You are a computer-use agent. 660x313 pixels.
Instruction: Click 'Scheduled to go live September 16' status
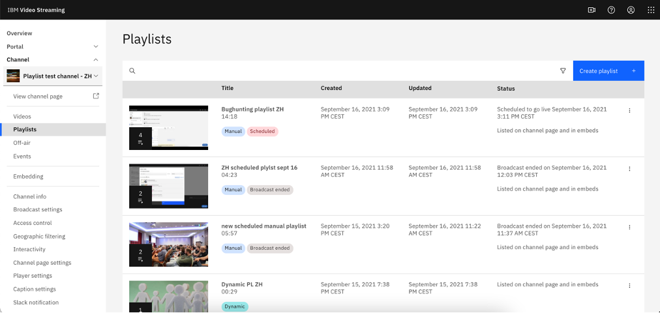pyautogui.click(x=552, y=113)
